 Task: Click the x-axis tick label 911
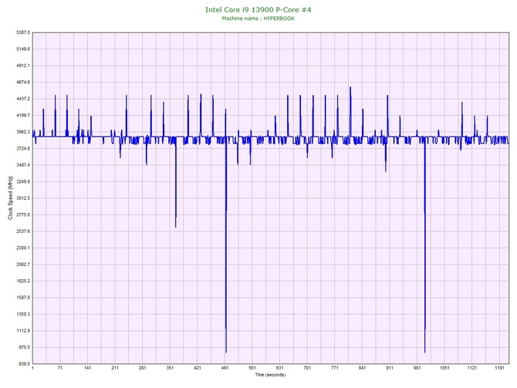(x=390, y=368)
